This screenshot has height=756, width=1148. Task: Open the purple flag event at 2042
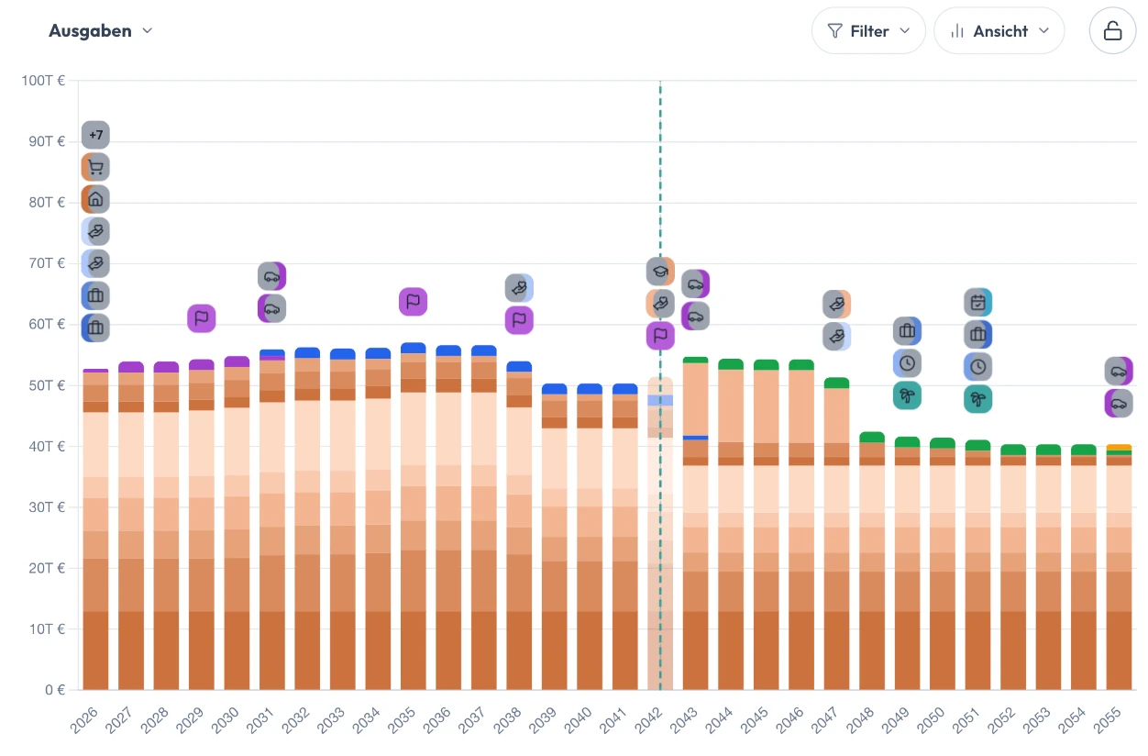[660, 335]
